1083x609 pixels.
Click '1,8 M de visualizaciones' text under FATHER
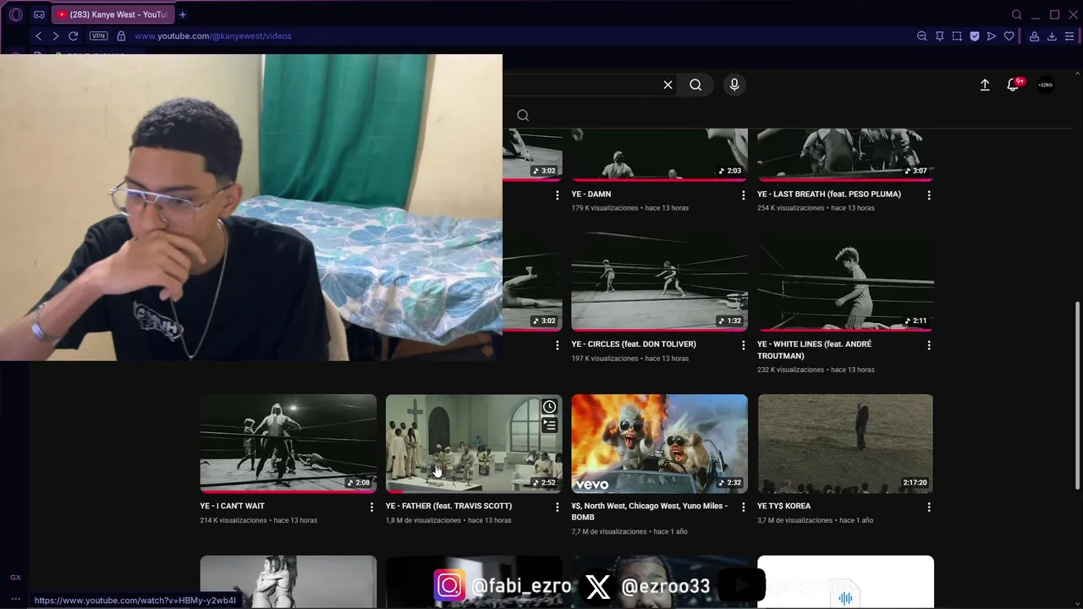click(x=423, y=520)
